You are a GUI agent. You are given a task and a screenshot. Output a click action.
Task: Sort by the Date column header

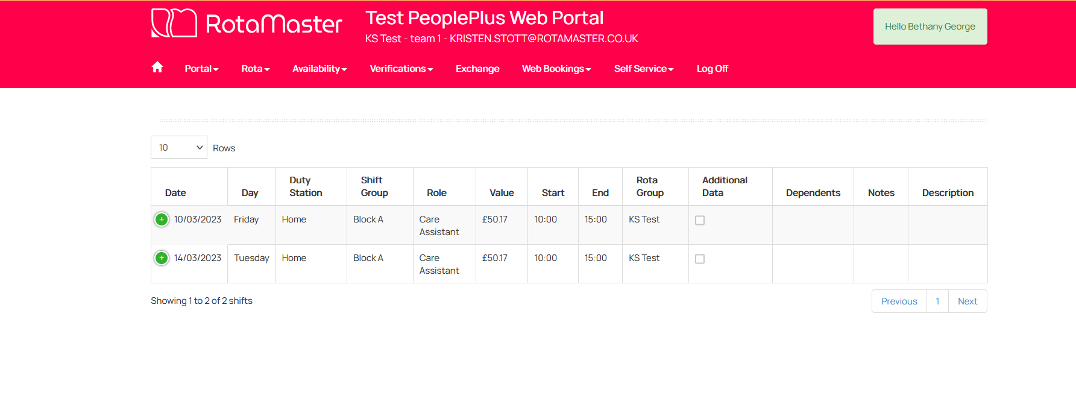[189, 187]
